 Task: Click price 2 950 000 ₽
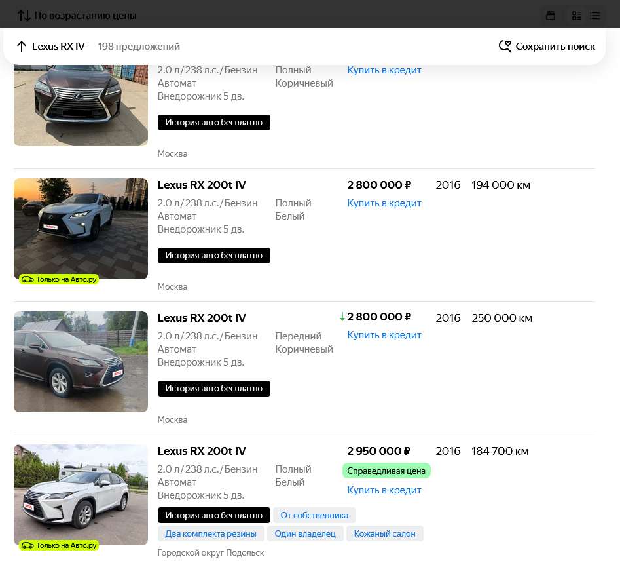378,451
